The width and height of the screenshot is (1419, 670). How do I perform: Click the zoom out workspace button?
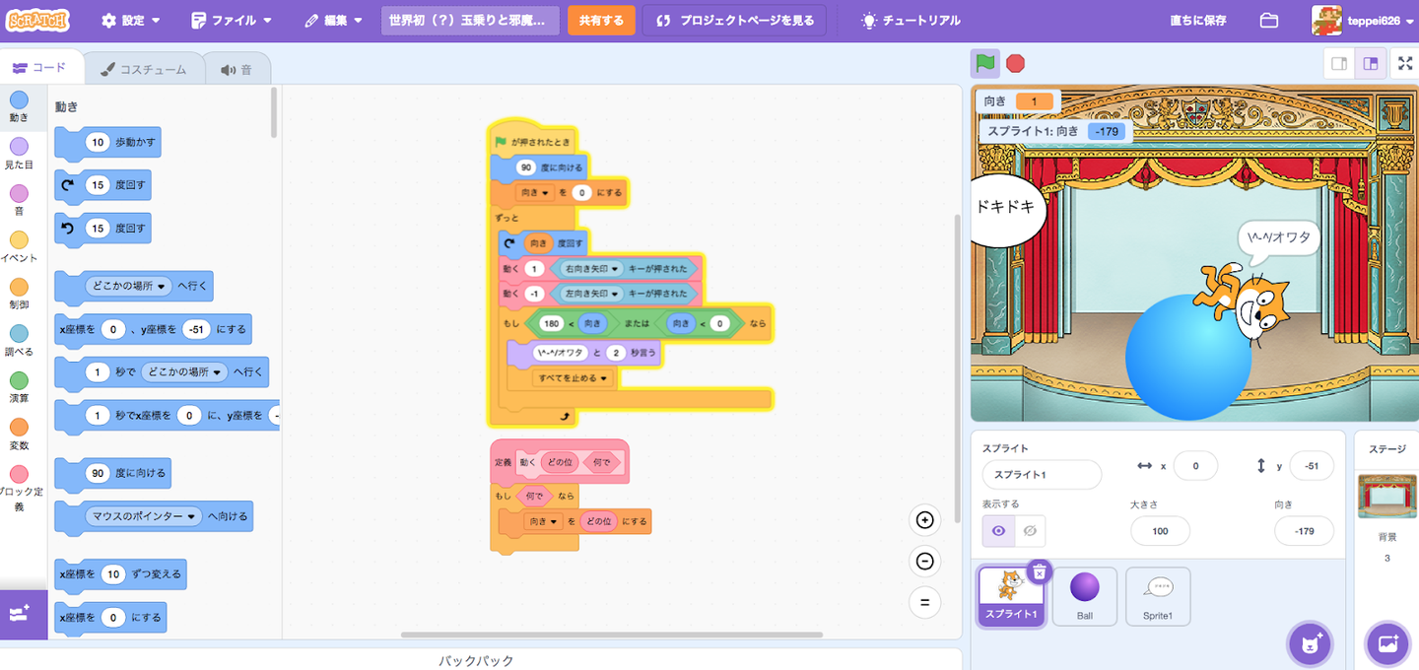(924, 561)
